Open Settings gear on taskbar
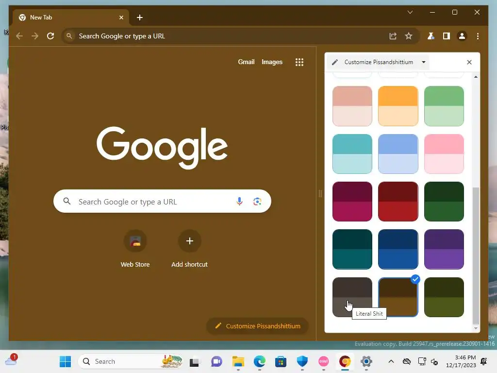The image size is (497, 373). (366, 361)
